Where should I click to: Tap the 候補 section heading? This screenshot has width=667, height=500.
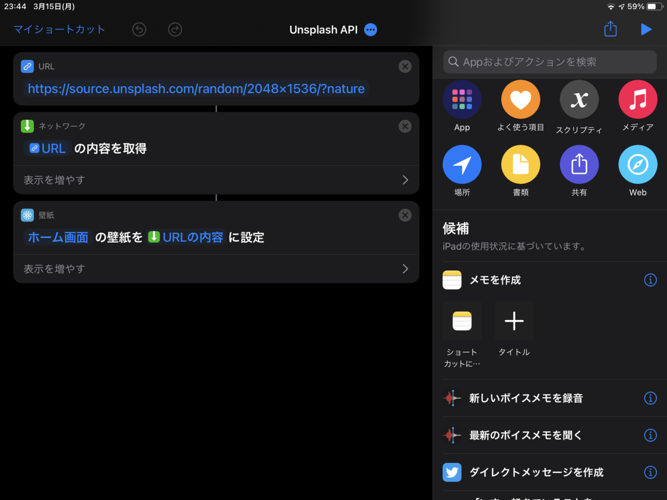pyautogui.click(x=456, y=228)
